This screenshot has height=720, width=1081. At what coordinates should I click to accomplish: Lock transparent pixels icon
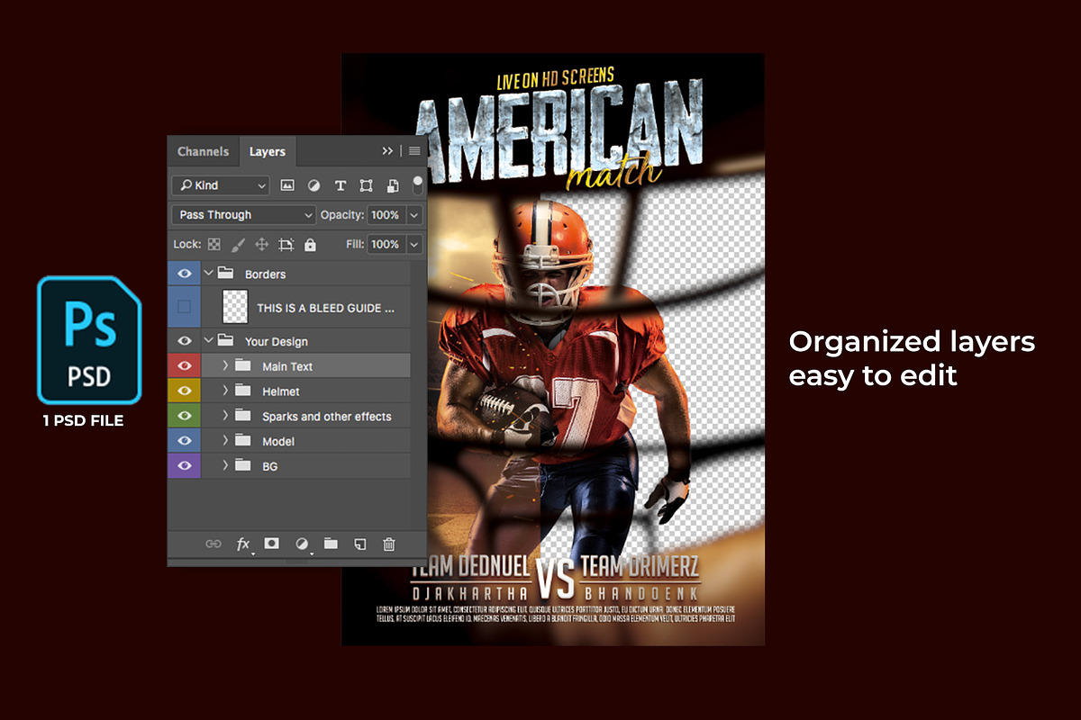point(214,244)
